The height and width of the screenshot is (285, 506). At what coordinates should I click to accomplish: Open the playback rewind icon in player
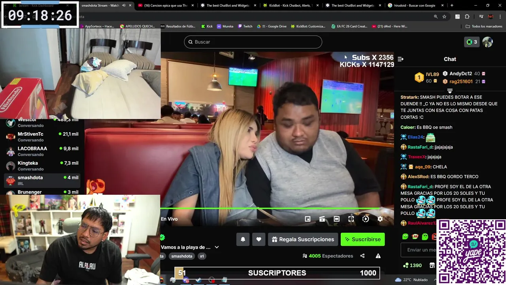tap(366, 219)
